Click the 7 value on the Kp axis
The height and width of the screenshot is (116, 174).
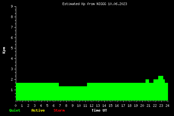(x=12, y=27)
